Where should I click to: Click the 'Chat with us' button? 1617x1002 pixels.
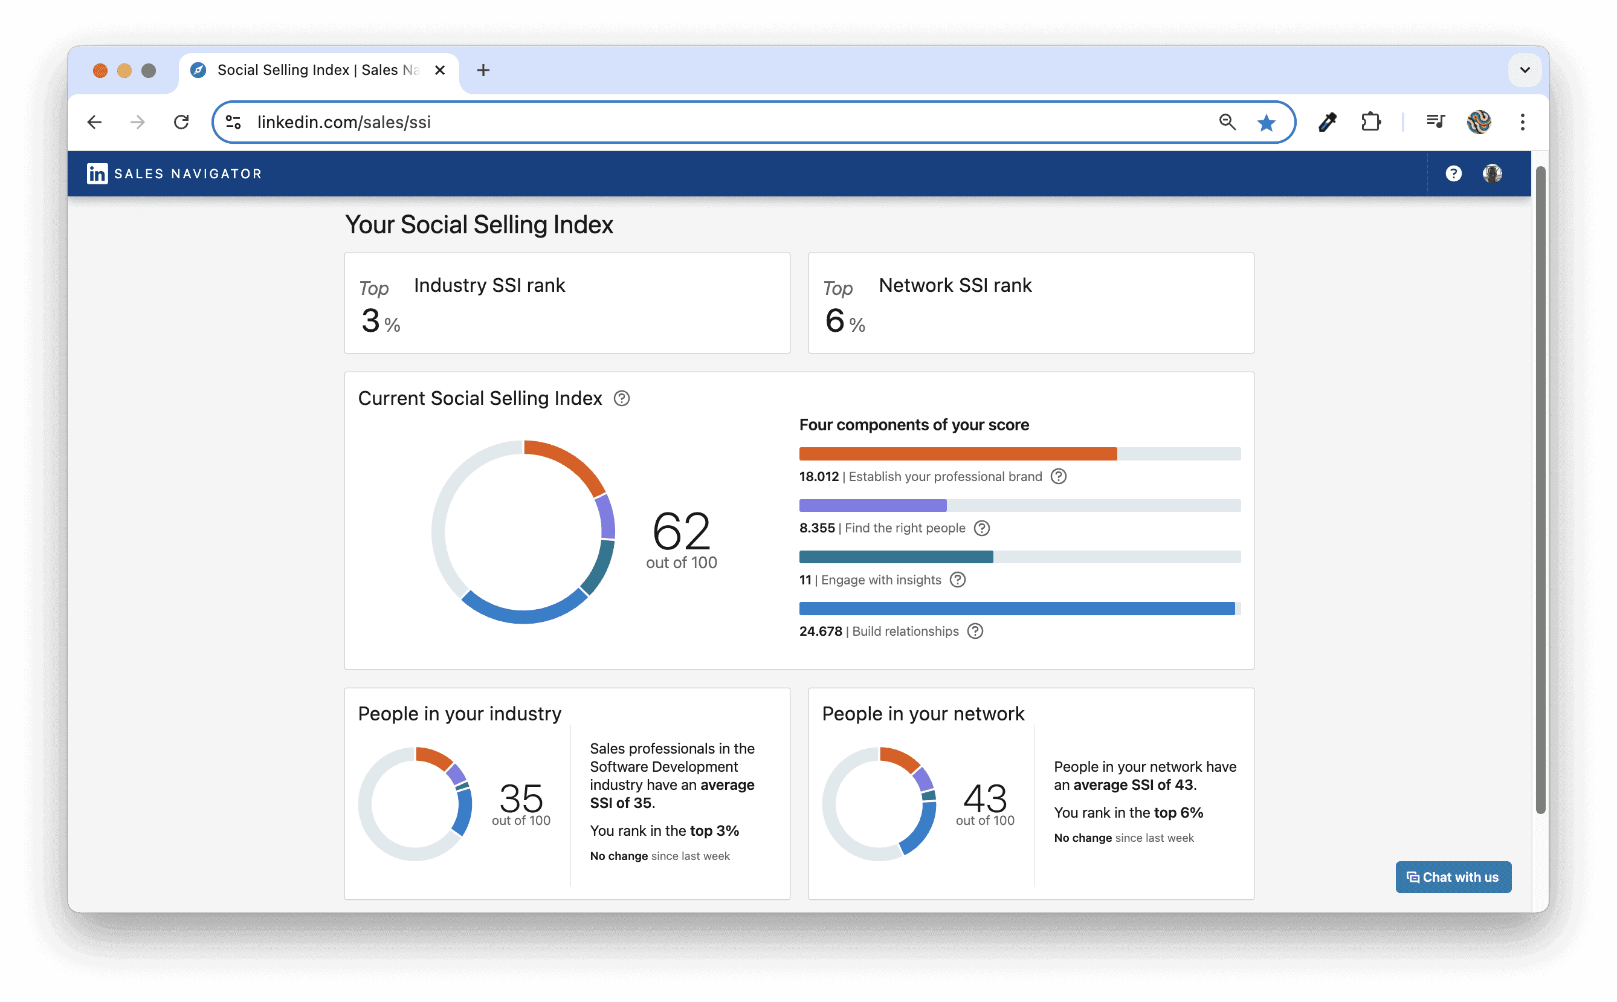pyautogui.click(x=1453, y=876)
